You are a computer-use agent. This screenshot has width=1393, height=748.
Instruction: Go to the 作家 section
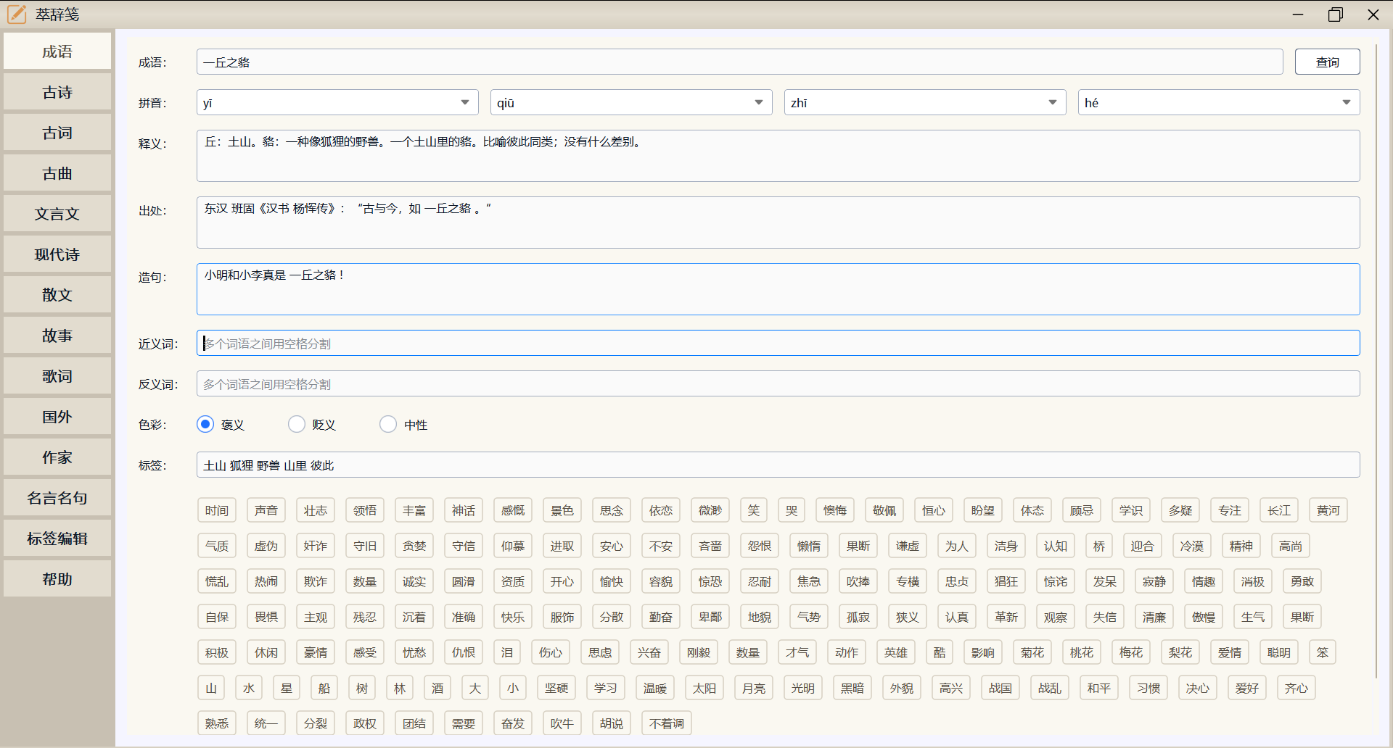tap(57, 457)
